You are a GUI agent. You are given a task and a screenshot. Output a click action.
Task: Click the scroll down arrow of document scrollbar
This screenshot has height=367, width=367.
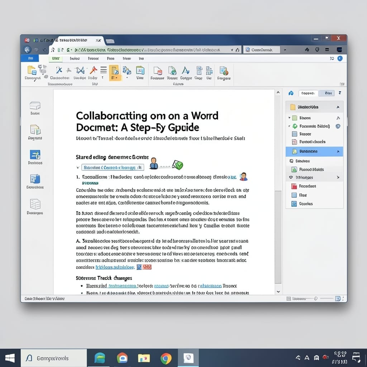pyautogui.click(x=278, y=292)
